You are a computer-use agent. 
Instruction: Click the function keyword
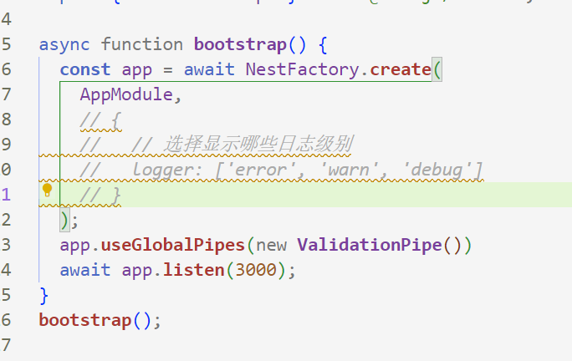coord(141,43)
